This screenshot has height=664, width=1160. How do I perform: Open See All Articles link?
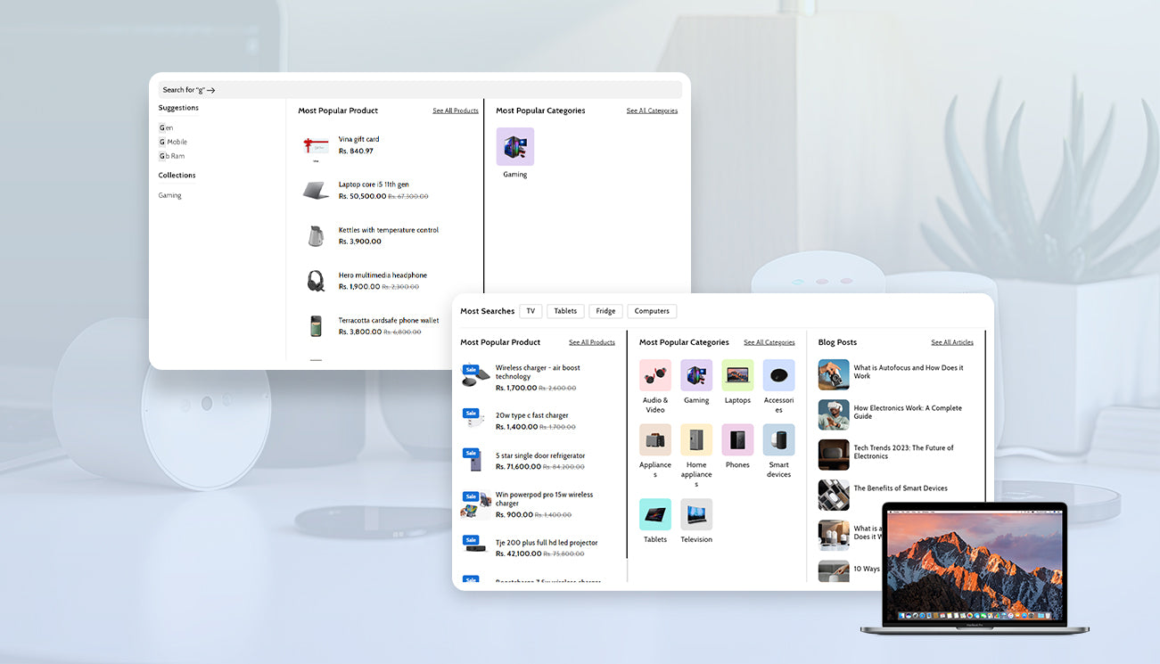tap(952, 342)
